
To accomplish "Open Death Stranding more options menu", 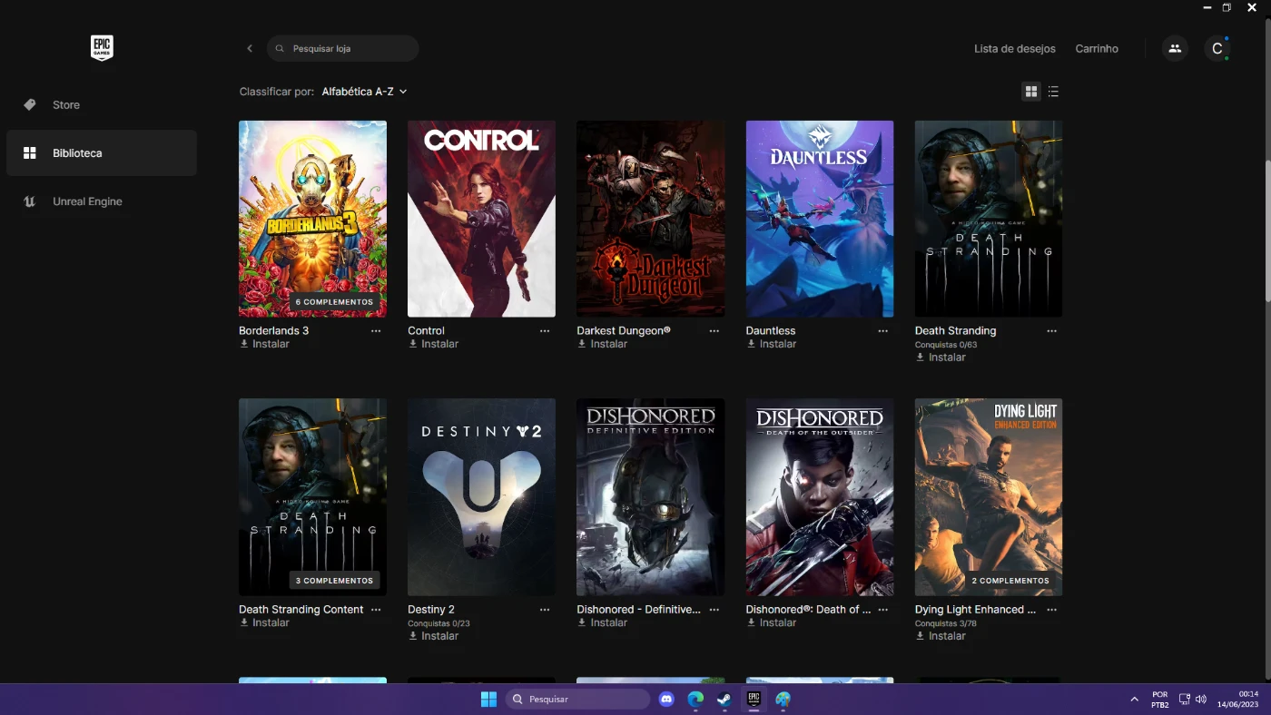I will [x=1051, y=331].
